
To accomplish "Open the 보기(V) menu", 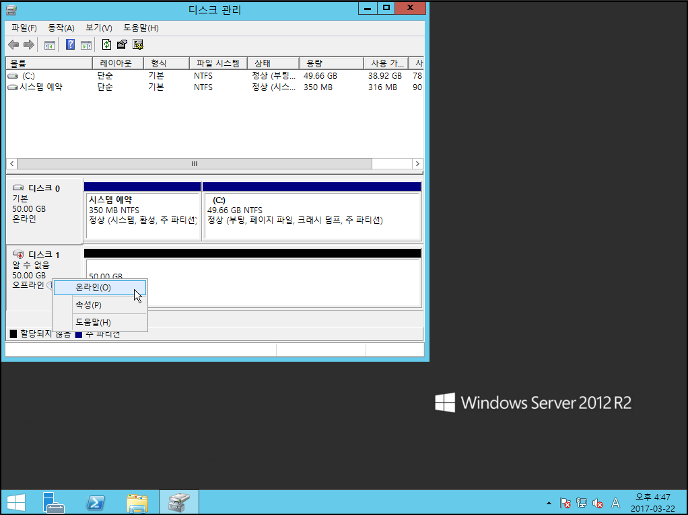I will (99, 28).
